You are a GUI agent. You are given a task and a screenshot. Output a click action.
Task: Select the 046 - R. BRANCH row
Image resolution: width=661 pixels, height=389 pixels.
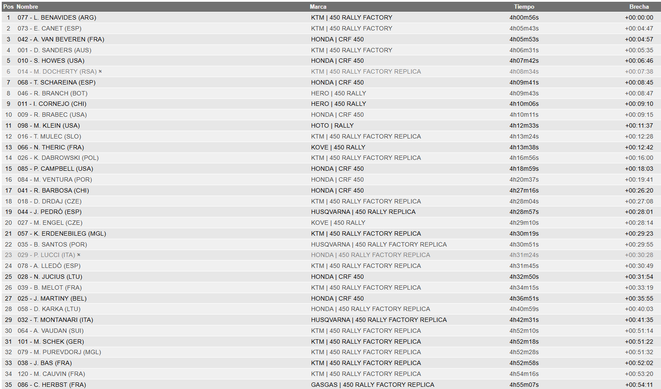(331, 93)
